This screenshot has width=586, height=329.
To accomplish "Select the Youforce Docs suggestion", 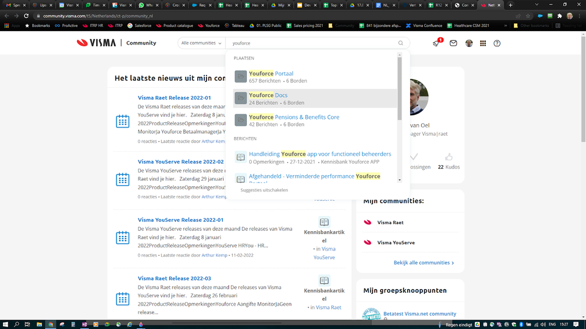I will coord(314,98).
